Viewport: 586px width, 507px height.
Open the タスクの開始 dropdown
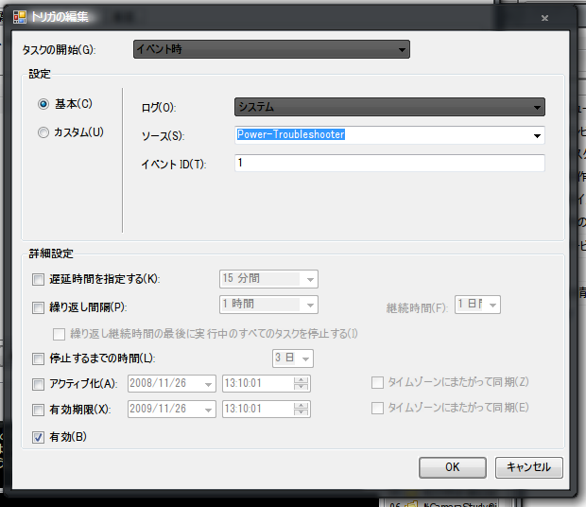click(x=271, y=49)
